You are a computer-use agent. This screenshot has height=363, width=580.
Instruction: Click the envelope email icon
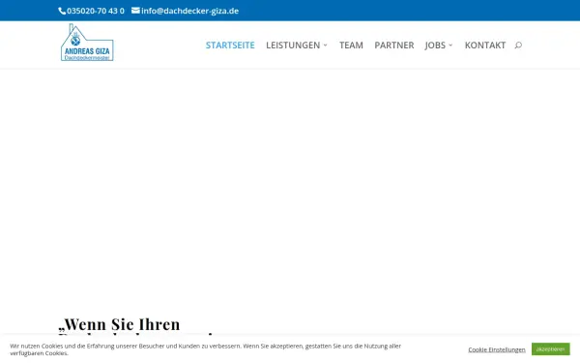click(x=135, y=11)
